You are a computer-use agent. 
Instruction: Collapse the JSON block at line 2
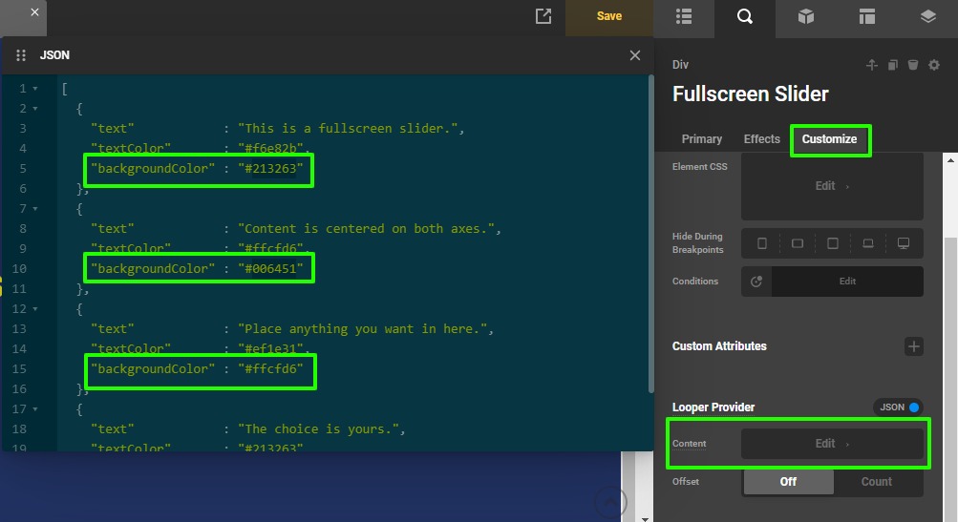point(35,109)
